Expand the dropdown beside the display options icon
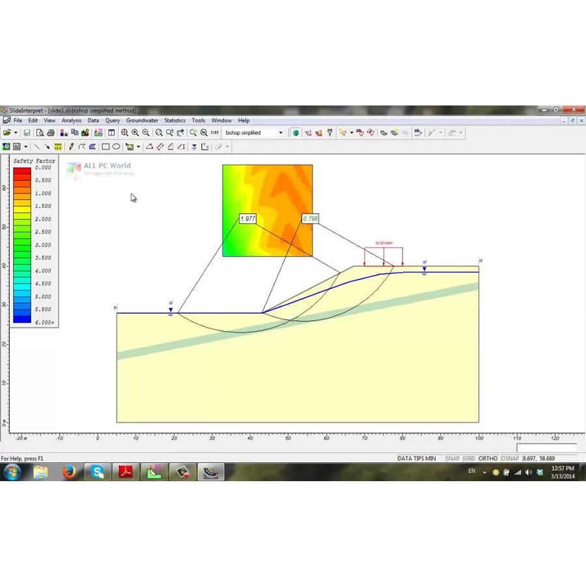Viewport: 586px width, 586px height. (25, 146)
